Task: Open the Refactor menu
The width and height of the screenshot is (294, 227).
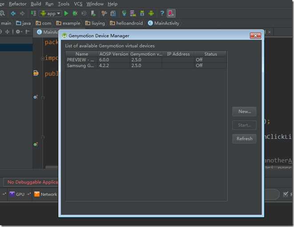Action: [x=18, y=4]
